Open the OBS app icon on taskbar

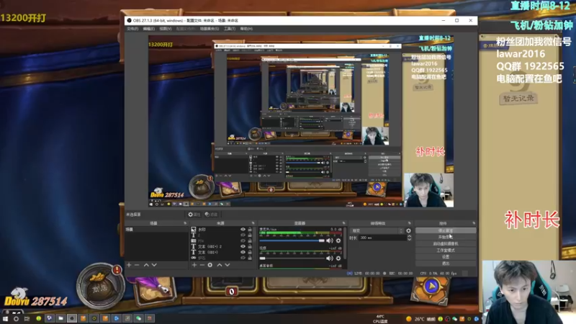point(71,318)
